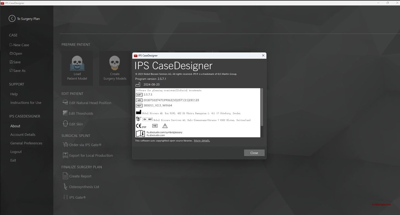
Task: Select About in sidebar
Action: (15, 126)
